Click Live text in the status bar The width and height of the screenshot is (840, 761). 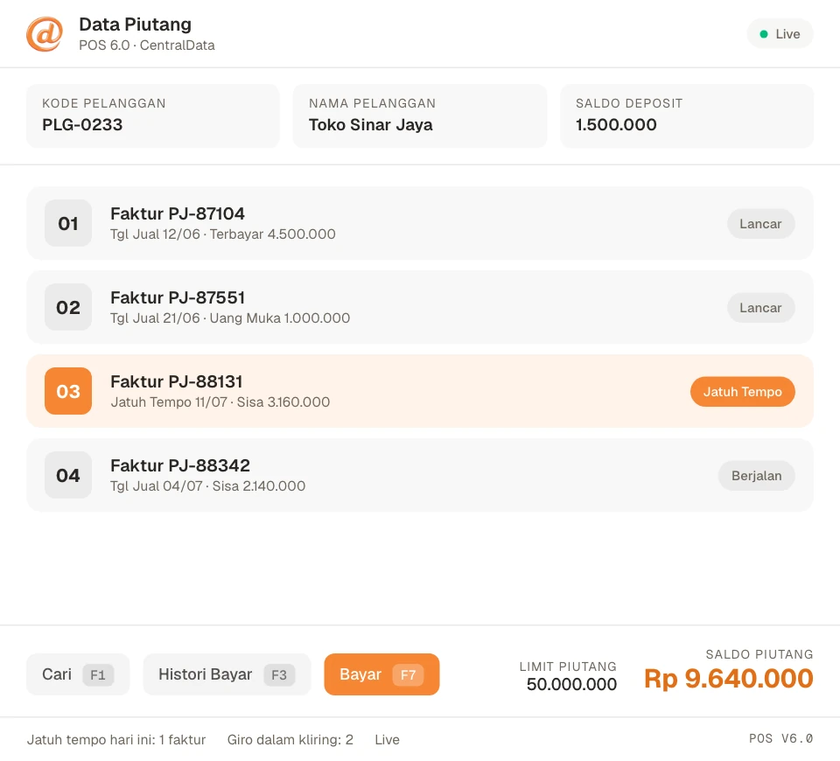click(387, 740)
